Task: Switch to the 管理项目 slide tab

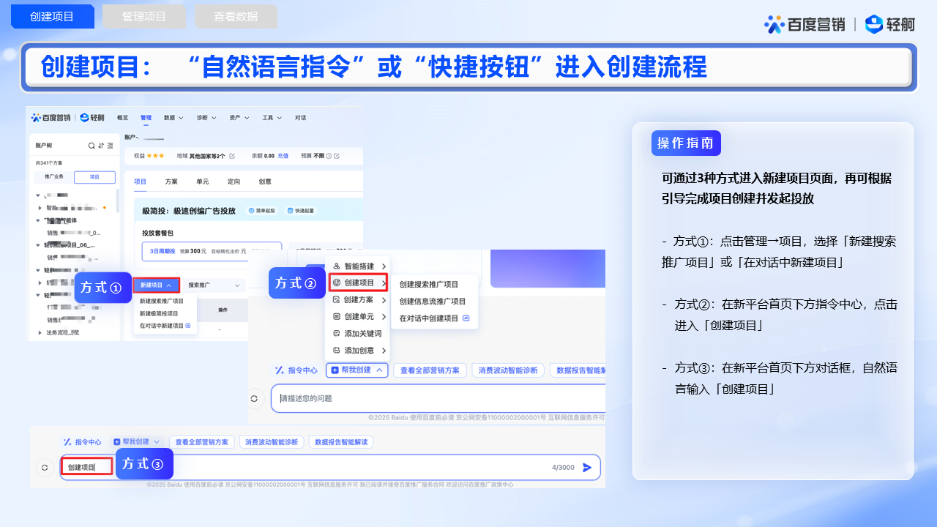Action: (x=144, y=16)
